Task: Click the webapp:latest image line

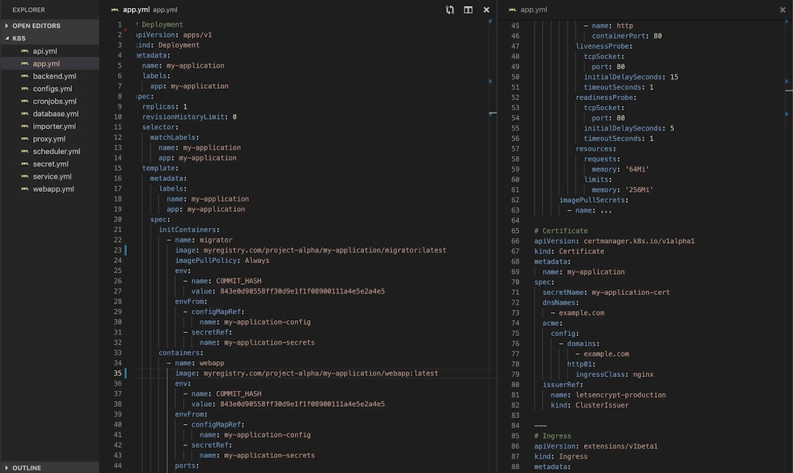Action: [x=306, y=373]
